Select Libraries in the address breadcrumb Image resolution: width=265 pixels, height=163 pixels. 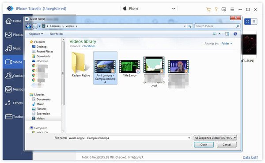[55, 26]
